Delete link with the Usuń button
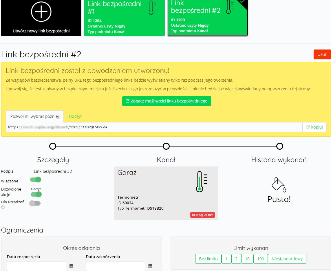 pyautogui.click(x=322, y=54)
